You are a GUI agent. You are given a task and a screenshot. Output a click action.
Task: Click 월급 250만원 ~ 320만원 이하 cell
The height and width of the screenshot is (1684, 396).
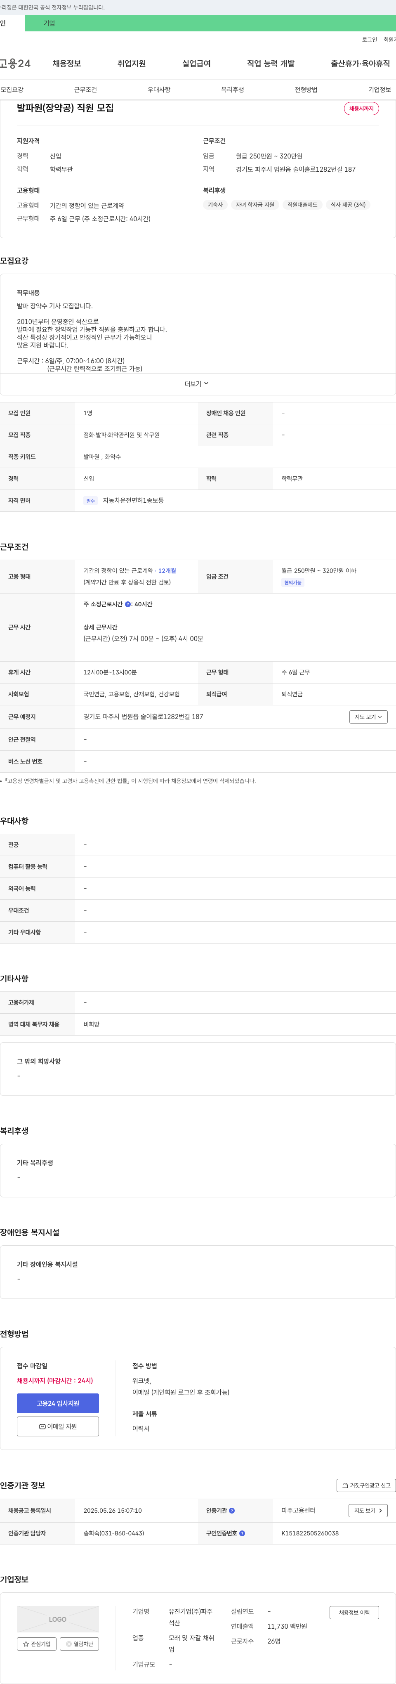point(319,571)
